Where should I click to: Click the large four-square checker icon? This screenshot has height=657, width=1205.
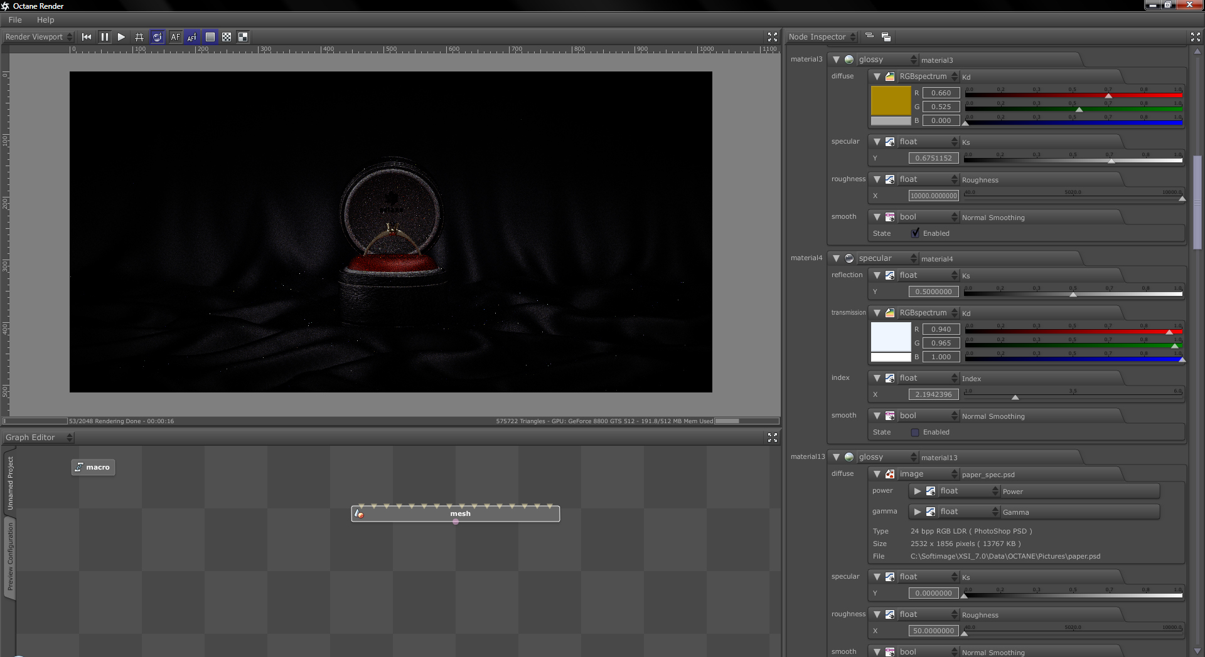tap(243, 37)
